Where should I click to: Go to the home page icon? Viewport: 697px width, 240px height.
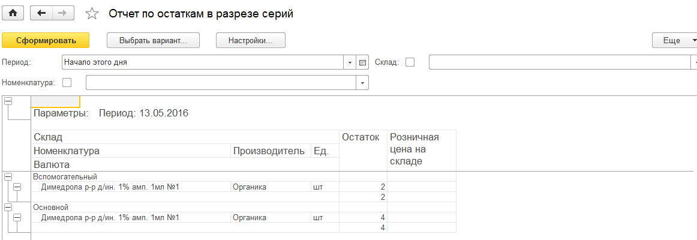point(13,13)
